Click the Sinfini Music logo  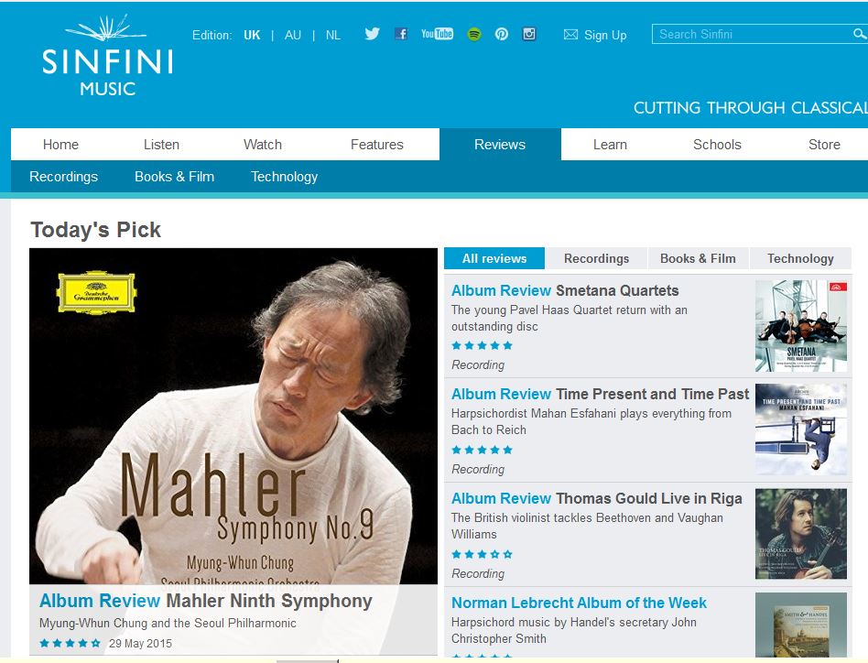pos(107,55)
